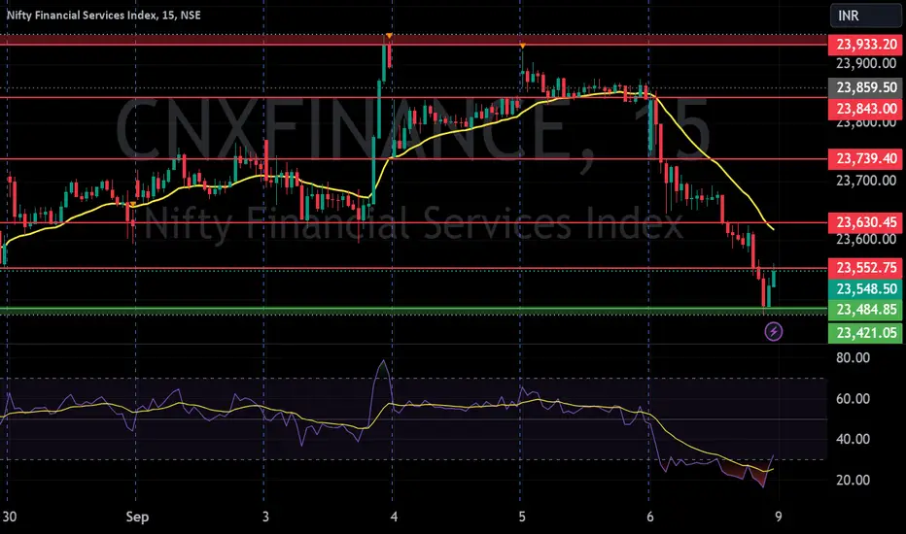906x534 pixels.
Task: Click the 60.00 RSI axis value
Action: (x=853, y=399)
